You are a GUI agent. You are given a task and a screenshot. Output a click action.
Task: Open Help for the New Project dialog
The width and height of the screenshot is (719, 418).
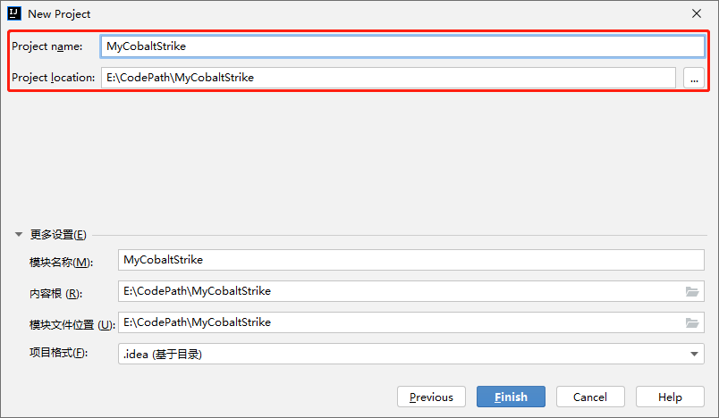[670, 397]
